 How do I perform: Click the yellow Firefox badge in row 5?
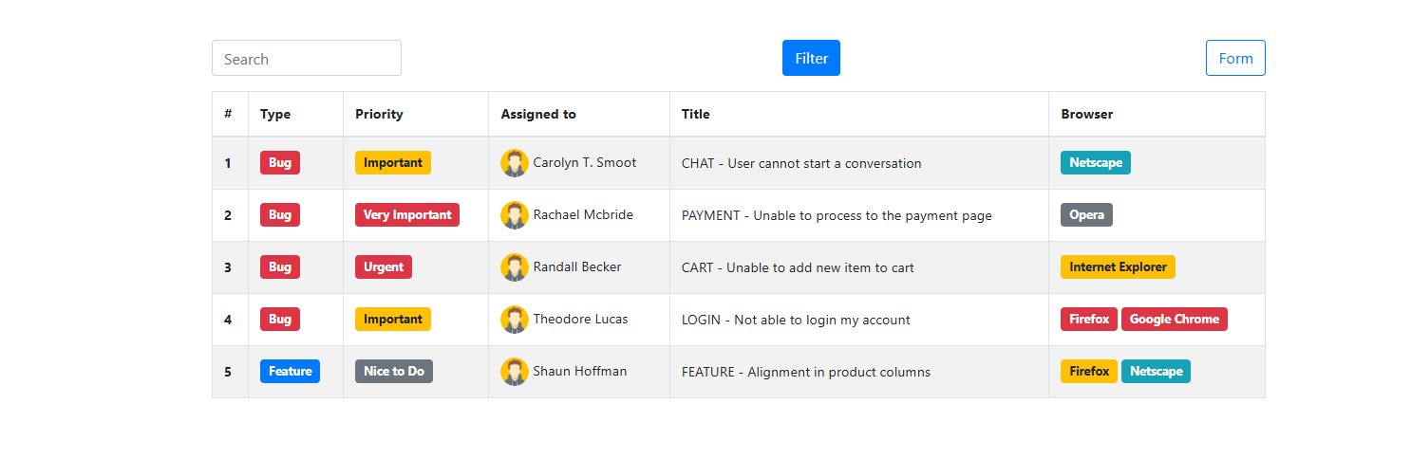1089,372
